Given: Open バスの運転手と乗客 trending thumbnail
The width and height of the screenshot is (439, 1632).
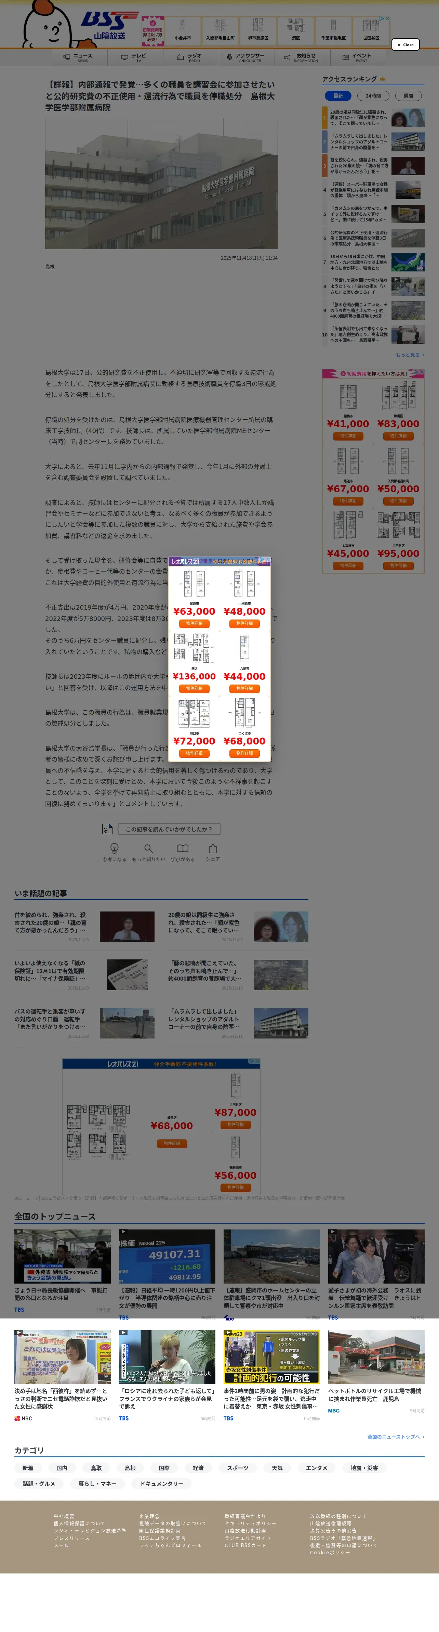Looking at the screenshot, I should (127, 1022).
